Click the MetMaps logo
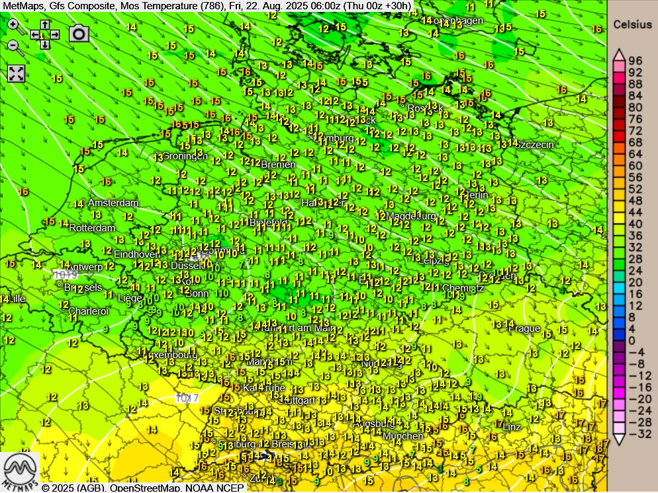The image size is (658, 493). pyautogui.click(x=19, y=471)
